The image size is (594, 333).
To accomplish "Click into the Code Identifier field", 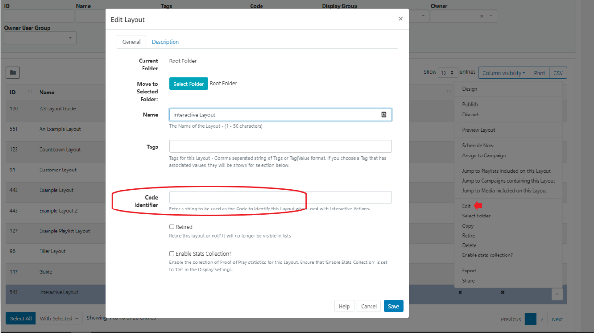I will tap(280, 197).
